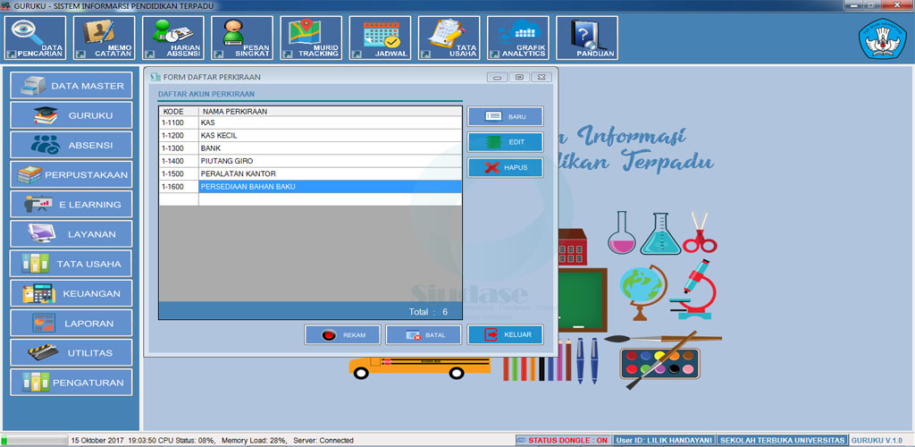Viewport: 915px width, 447px height.
Task: Open the Tata Usaha toolbar icon
Action: pyautogui.click(x=449, y=38)
